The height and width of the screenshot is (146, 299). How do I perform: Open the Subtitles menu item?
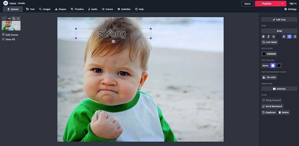coord(124,9)
